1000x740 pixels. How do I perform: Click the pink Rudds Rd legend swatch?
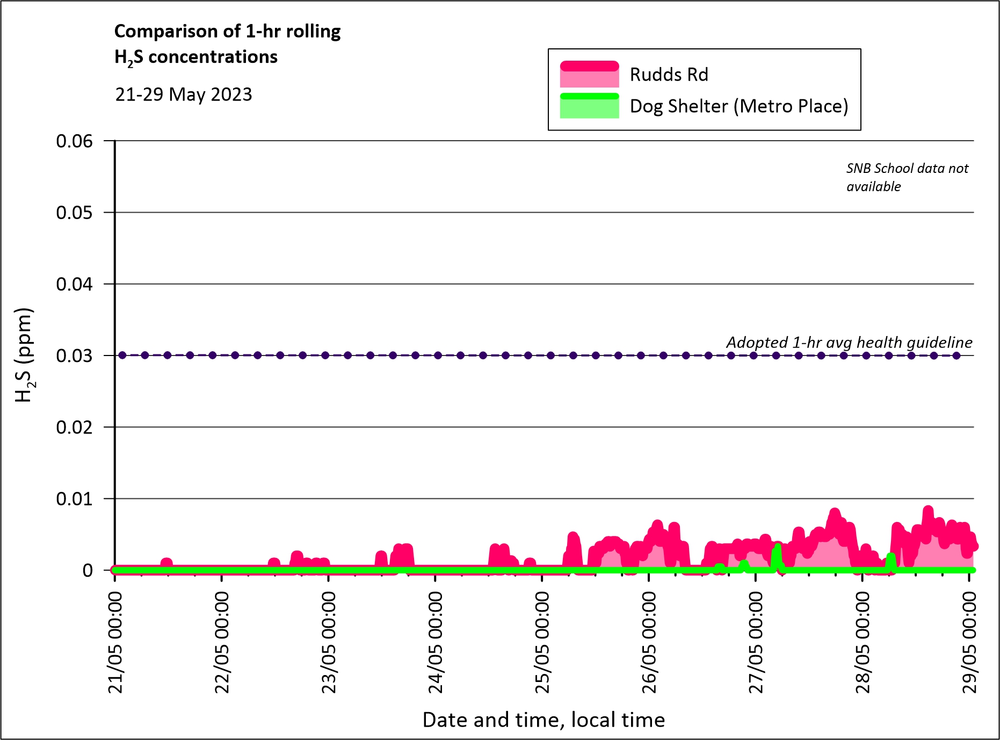pos(589,74)
